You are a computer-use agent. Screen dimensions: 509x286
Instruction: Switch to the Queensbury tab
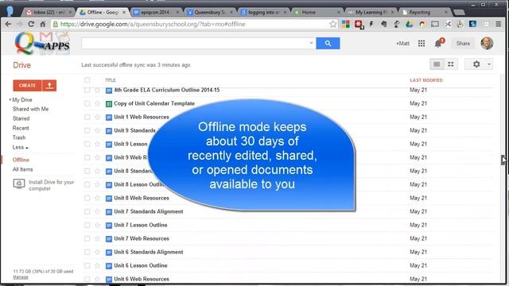(x=210, y=13)
